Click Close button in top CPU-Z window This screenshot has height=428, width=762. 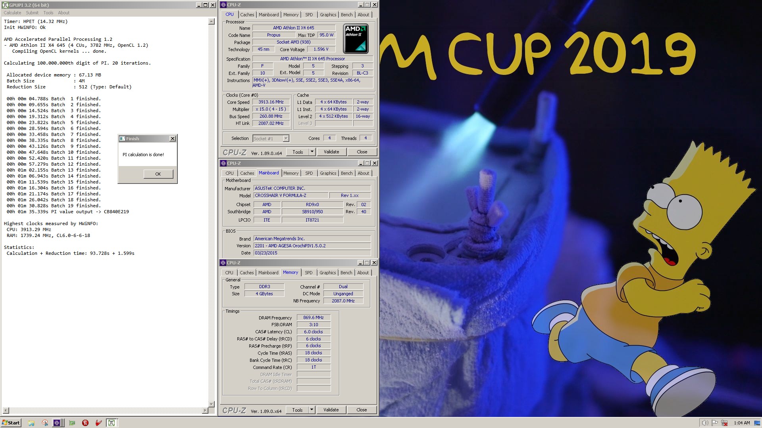tap(362, 152)
